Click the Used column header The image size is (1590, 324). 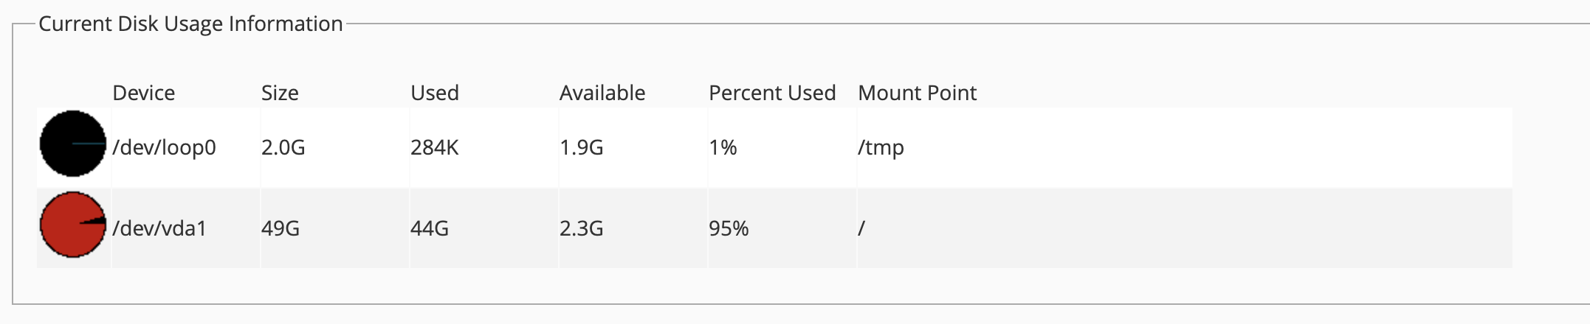435,93
